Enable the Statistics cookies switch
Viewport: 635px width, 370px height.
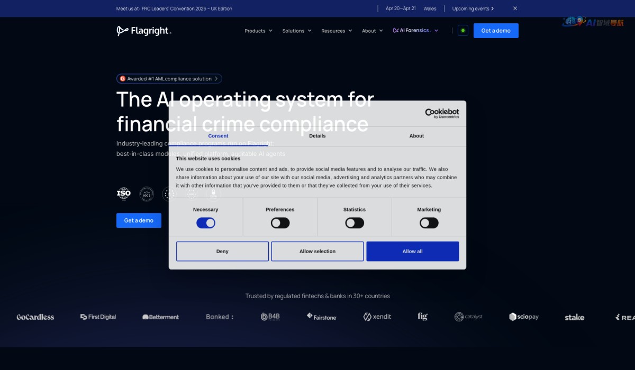[355, 223]
